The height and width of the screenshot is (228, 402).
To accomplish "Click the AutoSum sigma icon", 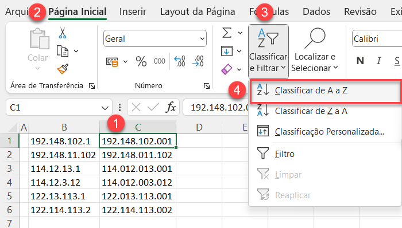I will [x=227, y=33].
